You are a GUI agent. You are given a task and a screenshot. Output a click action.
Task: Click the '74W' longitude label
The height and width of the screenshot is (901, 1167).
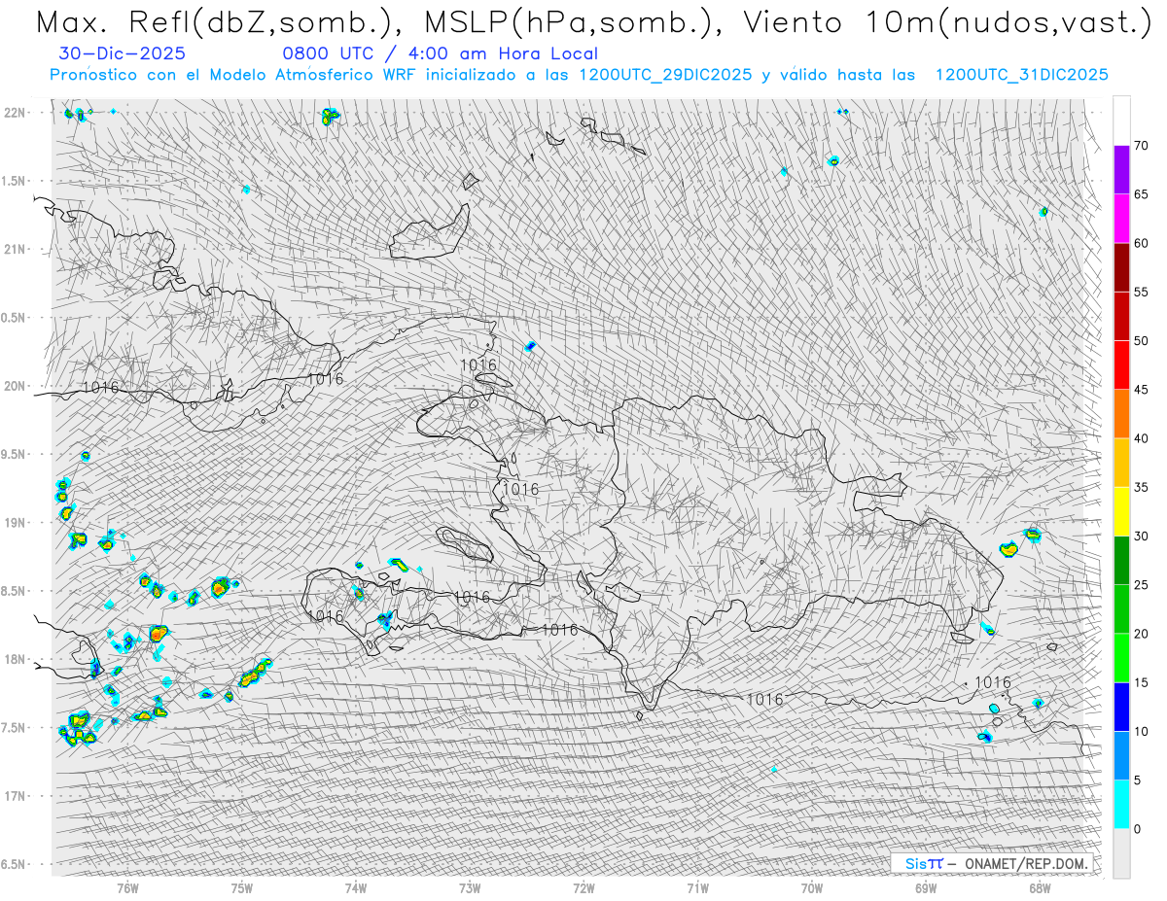click(x=356, y=887)
